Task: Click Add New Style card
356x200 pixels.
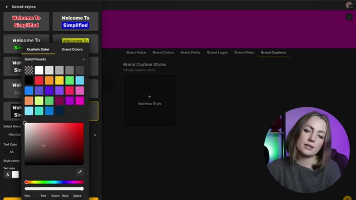Action: 150,100
